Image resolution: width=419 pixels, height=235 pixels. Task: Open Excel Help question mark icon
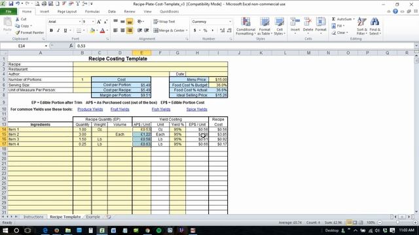(x=395, y=12)
